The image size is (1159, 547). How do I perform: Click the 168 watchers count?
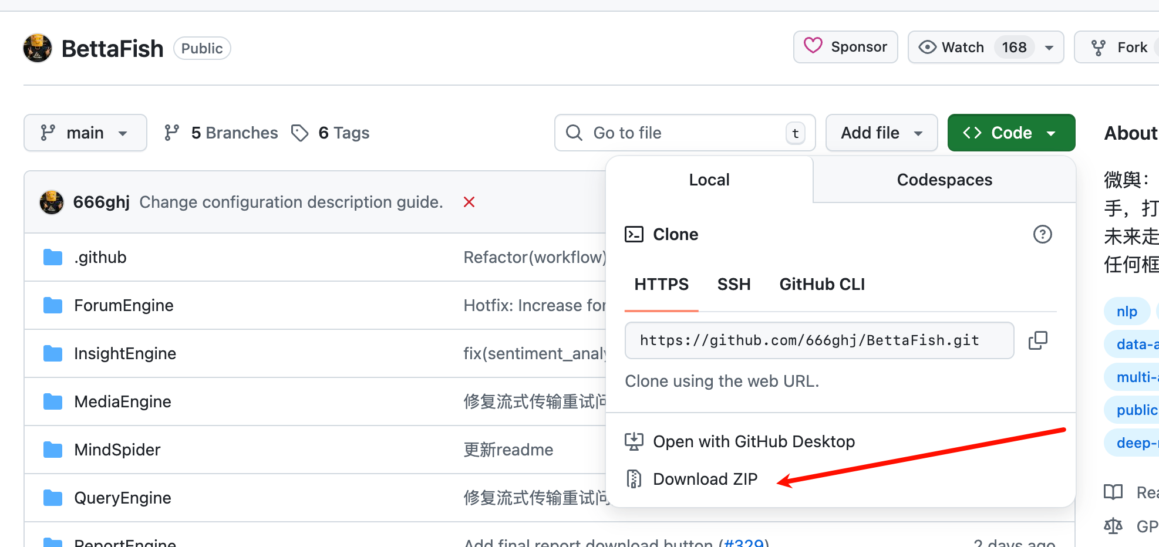coord(1014,48)
